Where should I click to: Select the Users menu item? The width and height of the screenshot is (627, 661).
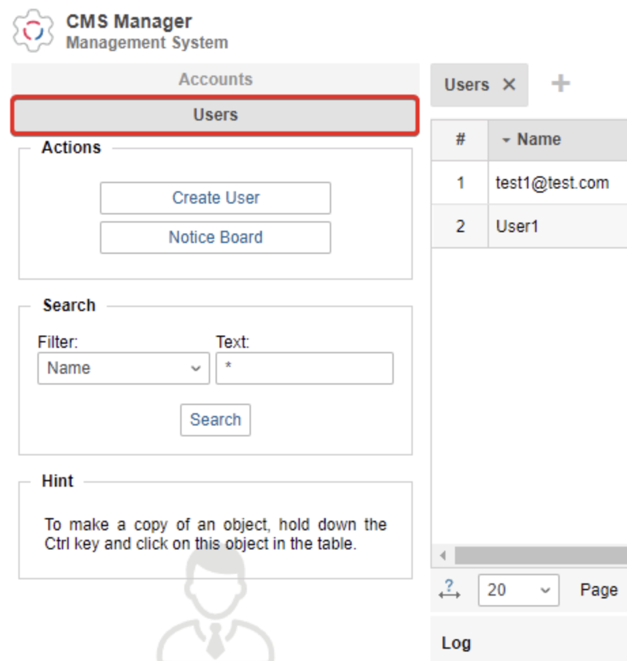click(x=215, y=115)
